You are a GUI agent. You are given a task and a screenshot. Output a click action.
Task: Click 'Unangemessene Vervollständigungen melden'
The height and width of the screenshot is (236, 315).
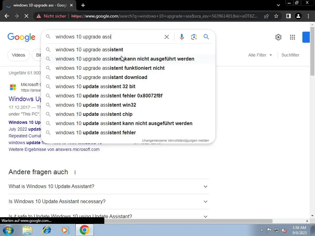click(x=175, y=140)
